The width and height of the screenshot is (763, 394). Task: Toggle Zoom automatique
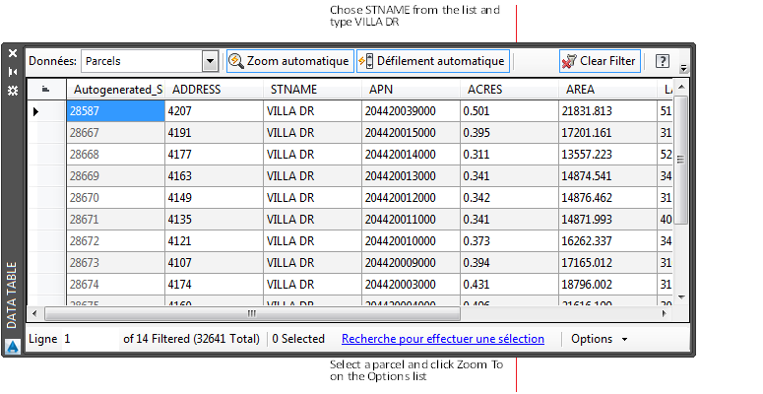[290, 61]
